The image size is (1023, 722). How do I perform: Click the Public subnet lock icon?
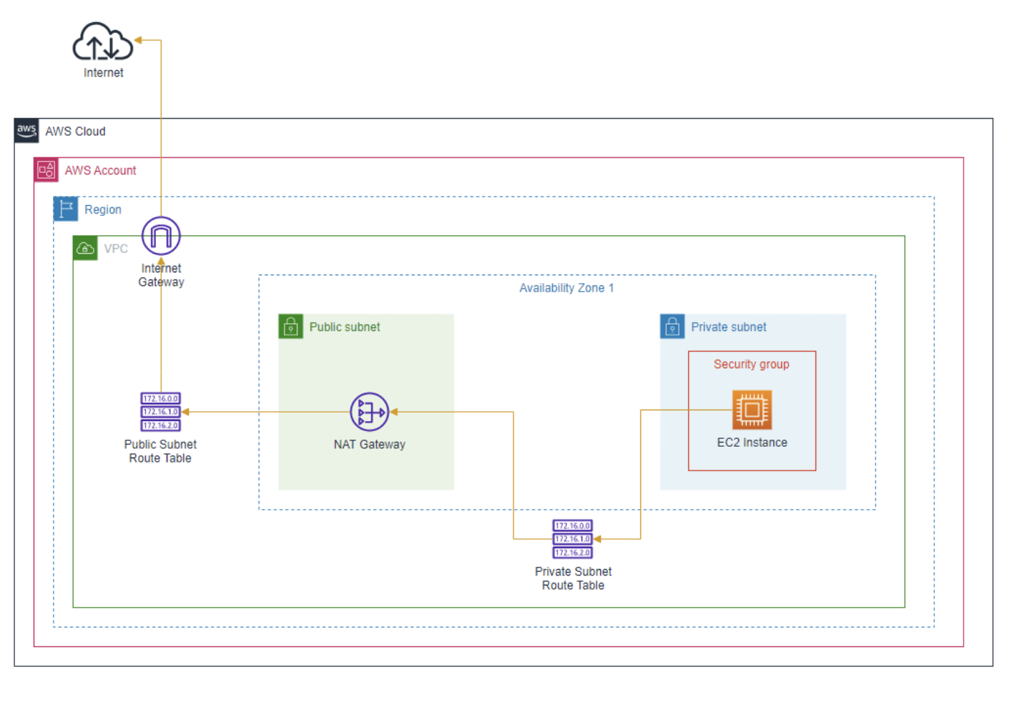290,327
